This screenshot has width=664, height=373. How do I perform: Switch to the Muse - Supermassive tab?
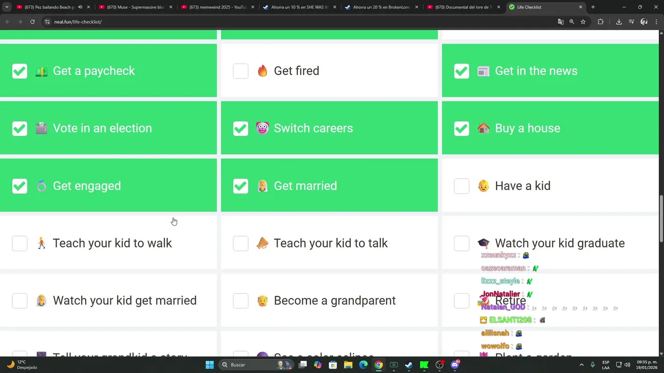(x=135, y=7)
